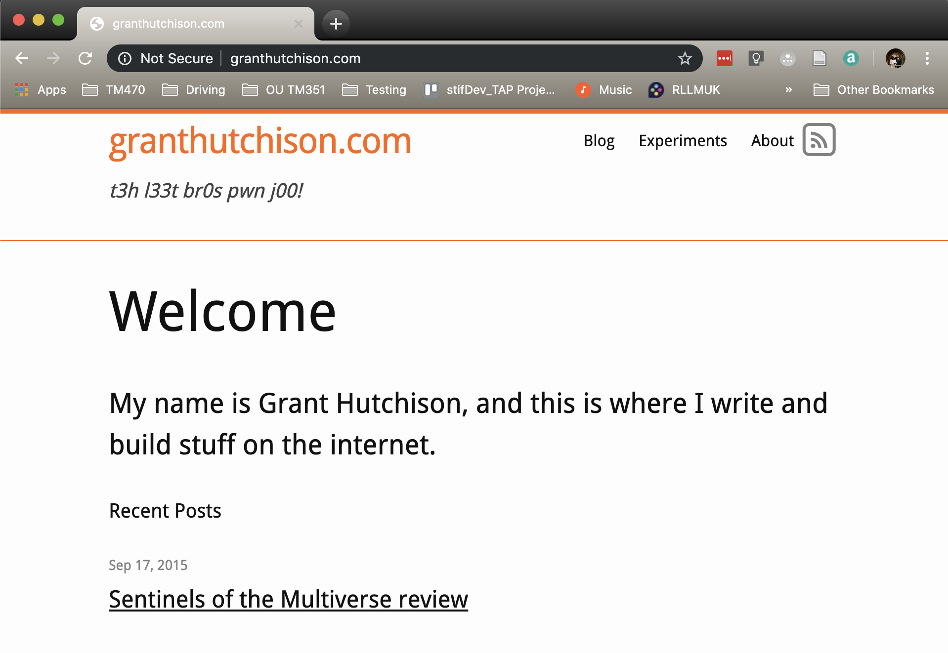
Task: Click the browser back arrow
Action: point(22,58)
